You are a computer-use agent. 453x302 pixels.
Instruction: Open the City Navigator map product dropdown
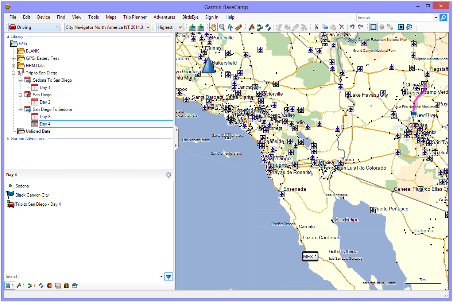coord(107,27)
